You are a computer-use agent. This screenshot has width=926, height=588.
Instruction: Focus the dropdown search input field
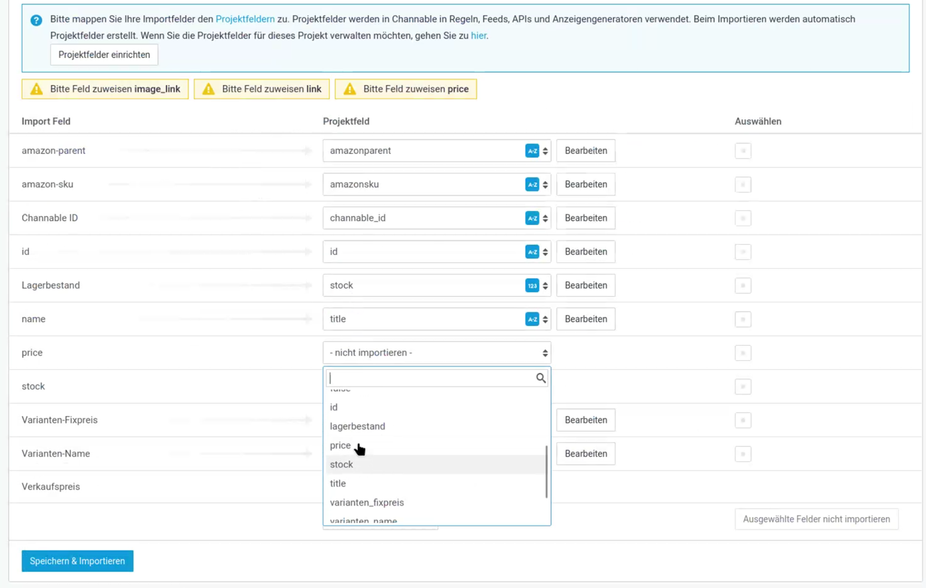431,378
